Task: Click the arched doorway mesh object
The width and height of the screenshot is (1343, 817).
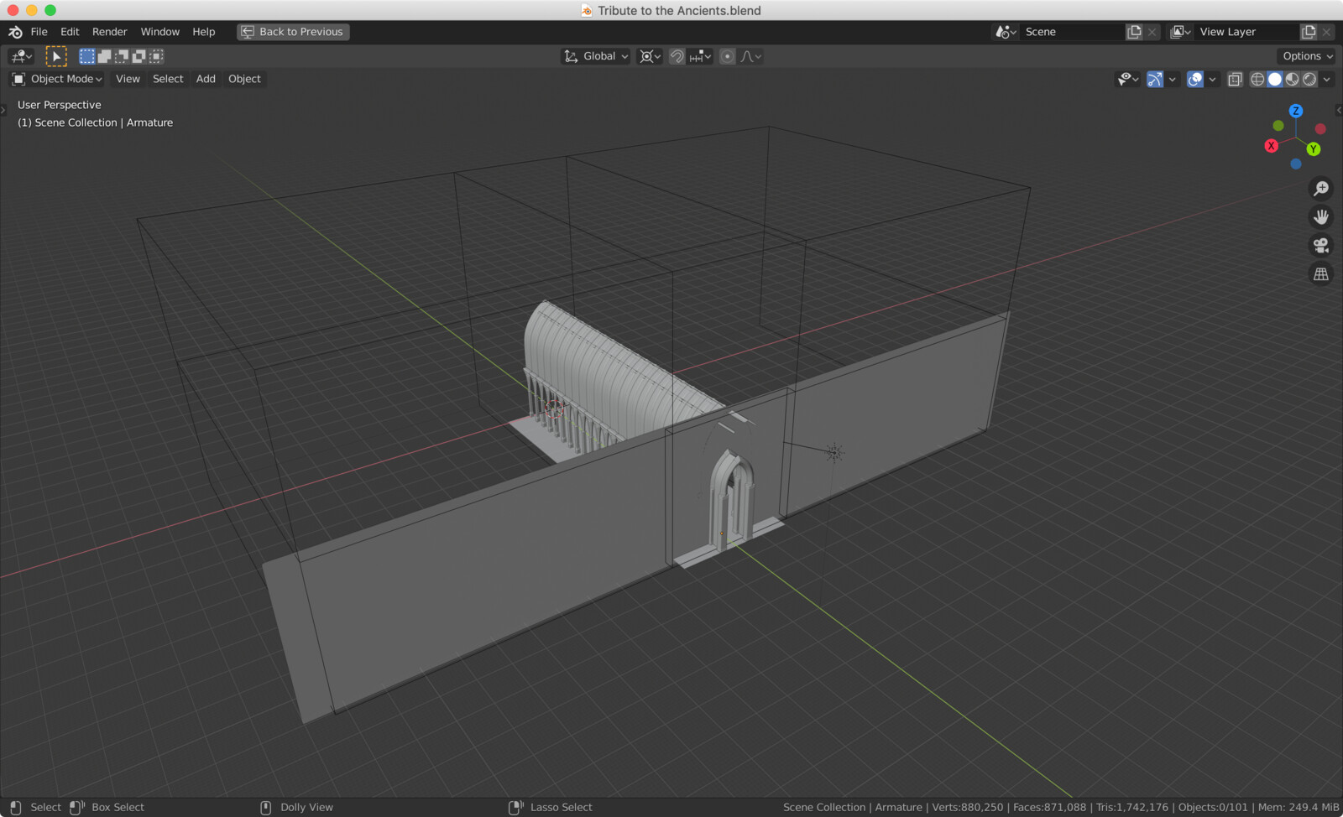Action: tap(732, 501)
